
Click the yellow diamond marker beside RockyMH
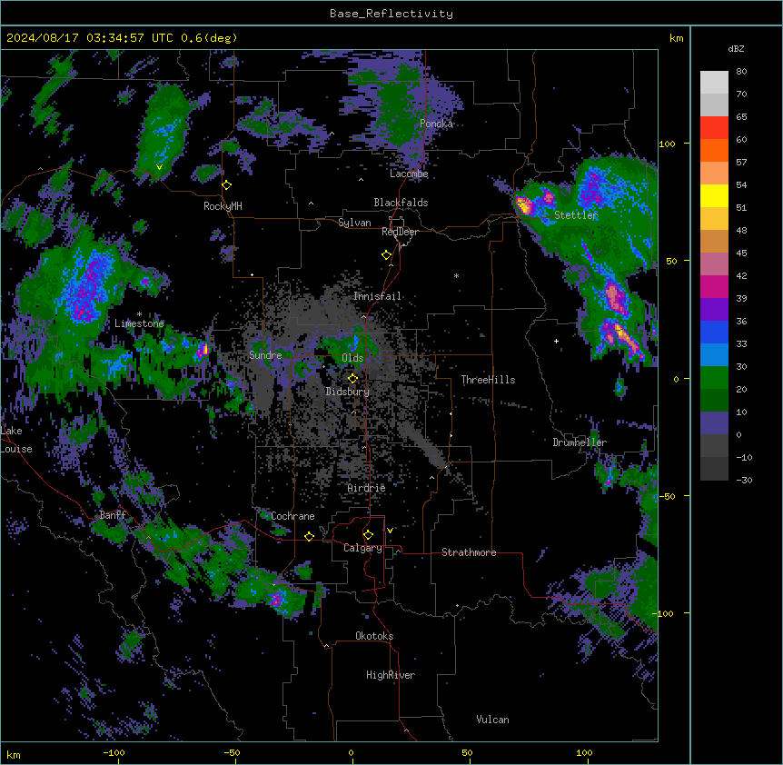click(227, 185)
